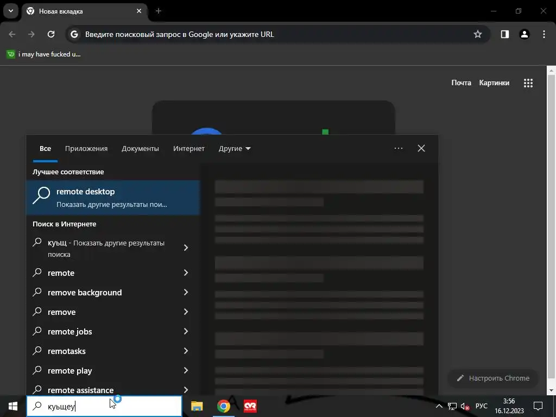Change input language 'РУС'
The image size is (556, 417).
(481, 406)
